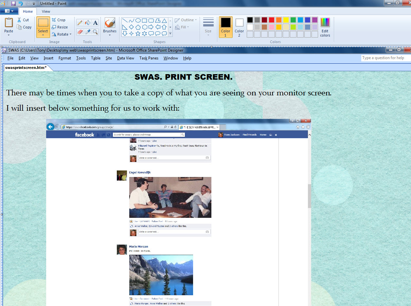Toggle Color 1 as the active color

coord(225,27)
